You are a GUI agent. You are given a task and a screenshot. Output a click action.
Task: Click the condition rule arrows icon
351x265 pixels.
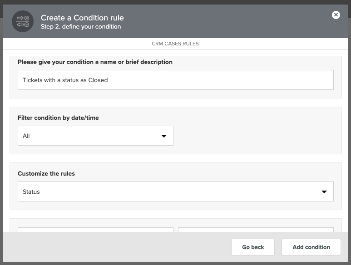coord(23,21)
